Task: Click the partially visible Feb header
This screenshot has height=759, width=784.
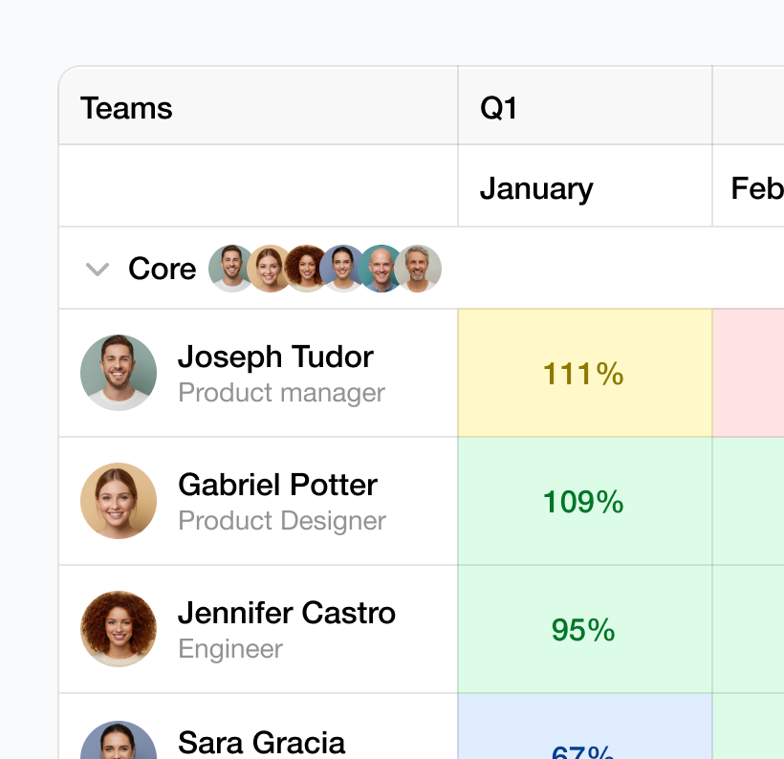Action: click(x=756, y=188)
